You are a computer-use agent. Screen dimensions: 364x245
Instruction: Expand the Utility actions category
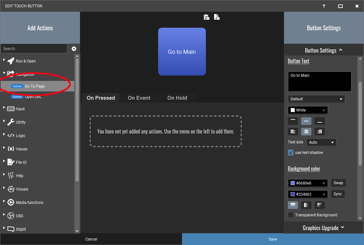tap(4, 122)
